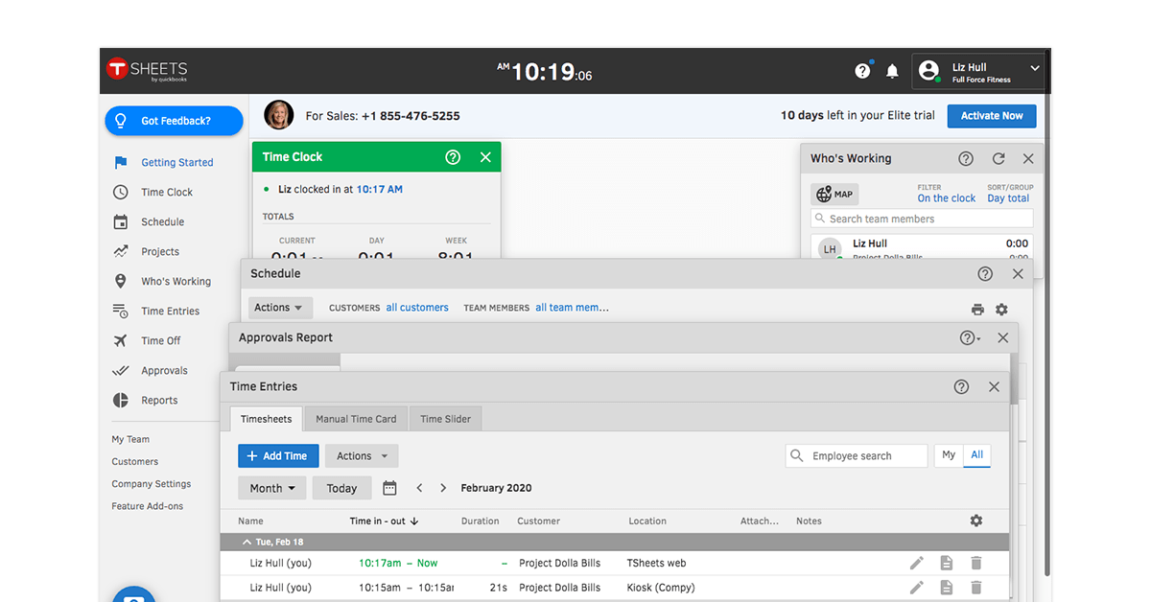Click the Activate Now button
Screen dimensions: 1151x602
[992, 116]
